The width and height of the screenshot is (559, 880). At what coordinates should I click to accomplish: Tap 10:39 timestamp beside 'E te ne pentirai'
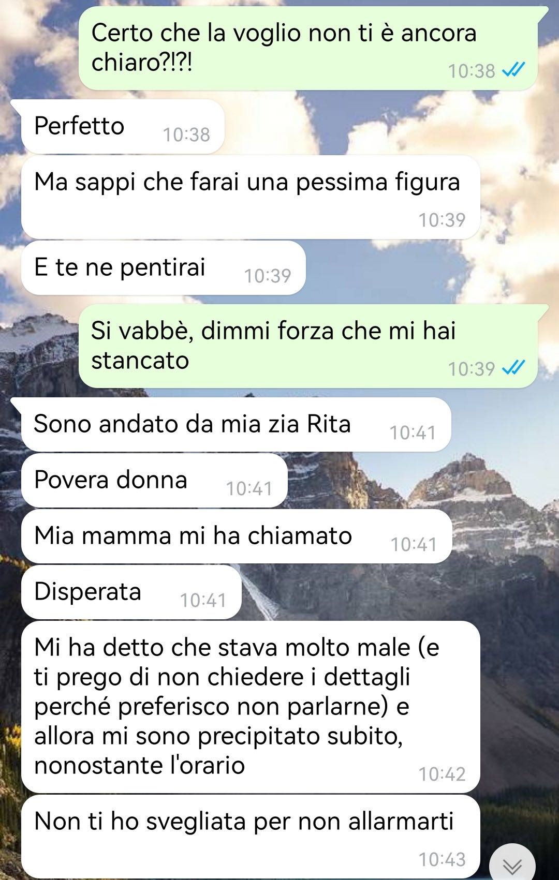click(x=268, y=276)
